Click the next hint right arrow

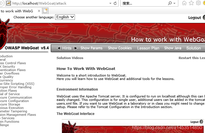coord(76,48)
